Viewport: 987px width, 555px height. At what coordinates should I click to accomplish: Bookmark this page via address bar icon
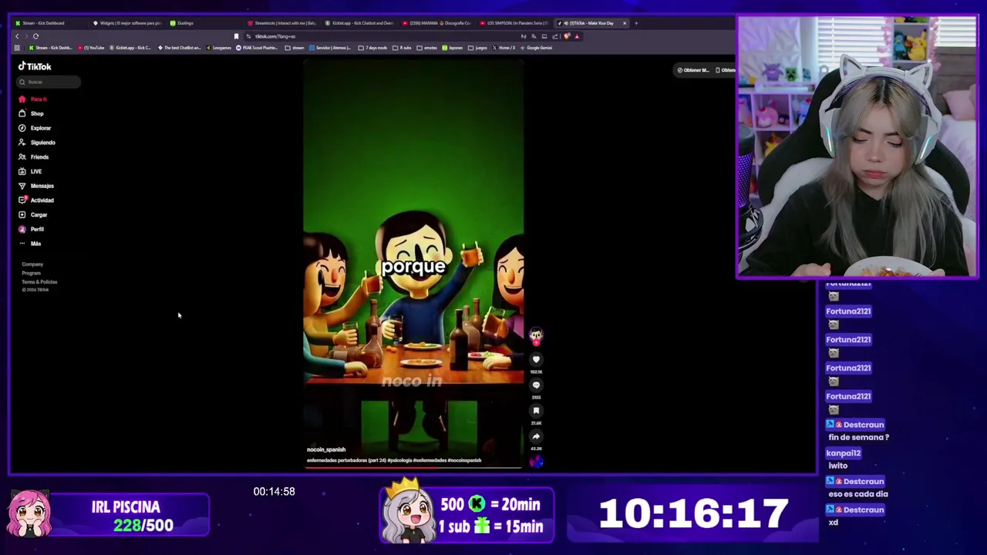point(236,36)
